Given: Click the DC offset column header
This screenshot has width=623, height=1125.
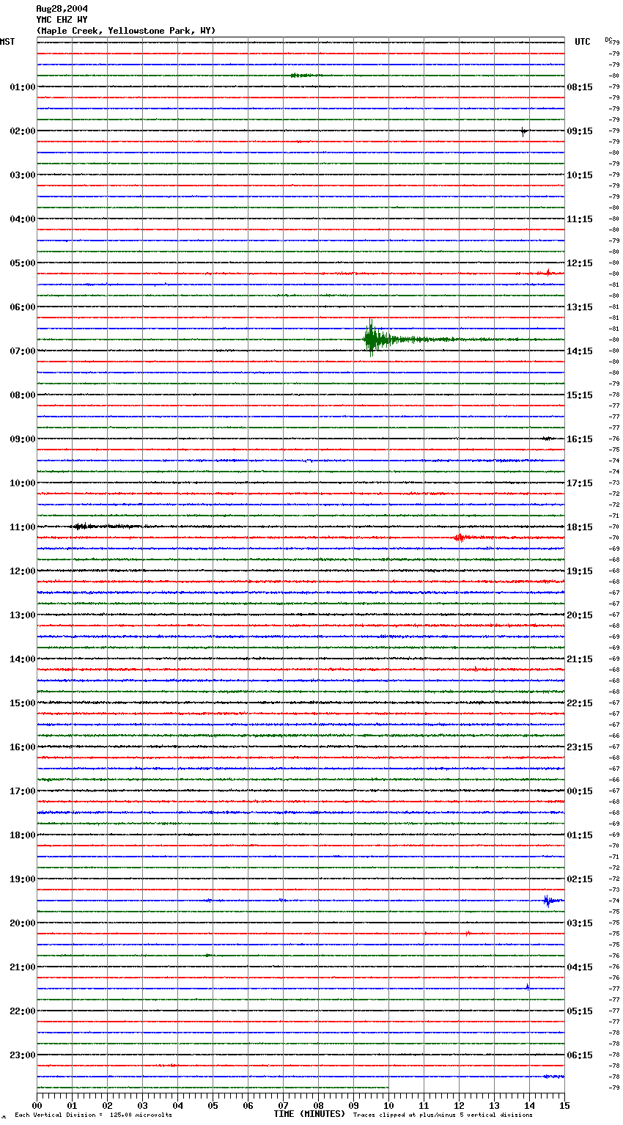Looking at the screenshot, I should tap(610, 40).
